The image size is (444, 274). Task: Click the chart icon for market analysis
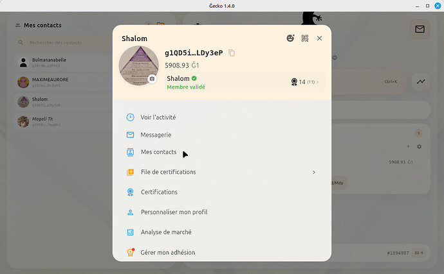[x=130, y=232]
